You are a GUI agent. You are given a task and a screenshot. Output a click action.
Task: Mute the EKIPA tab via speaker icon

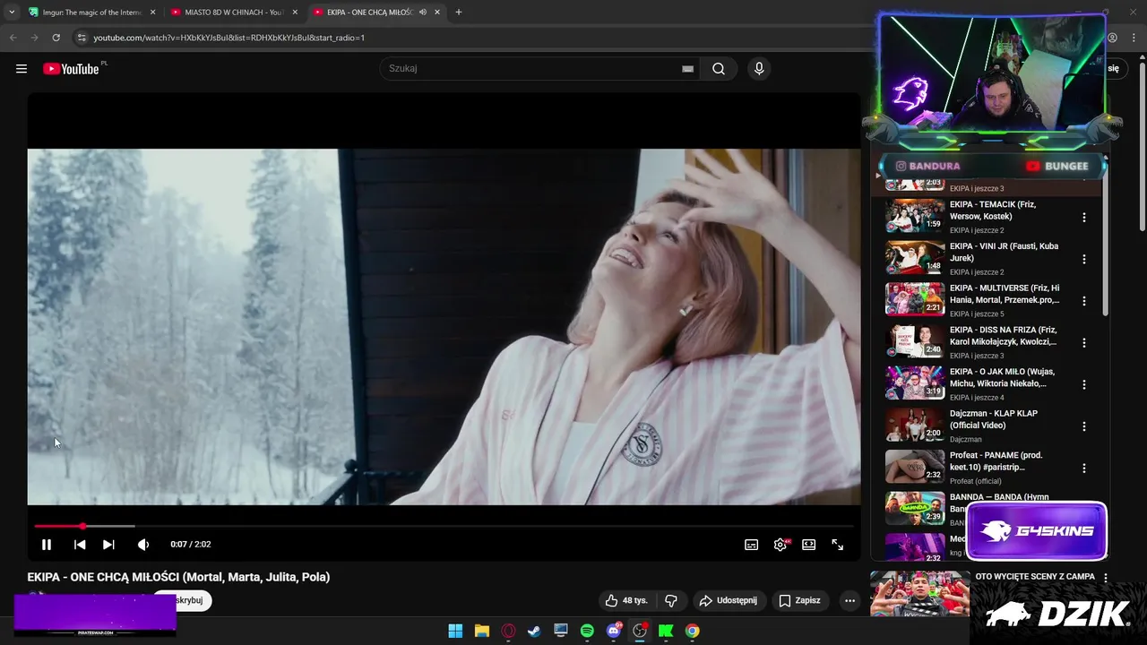coord(422,13)
